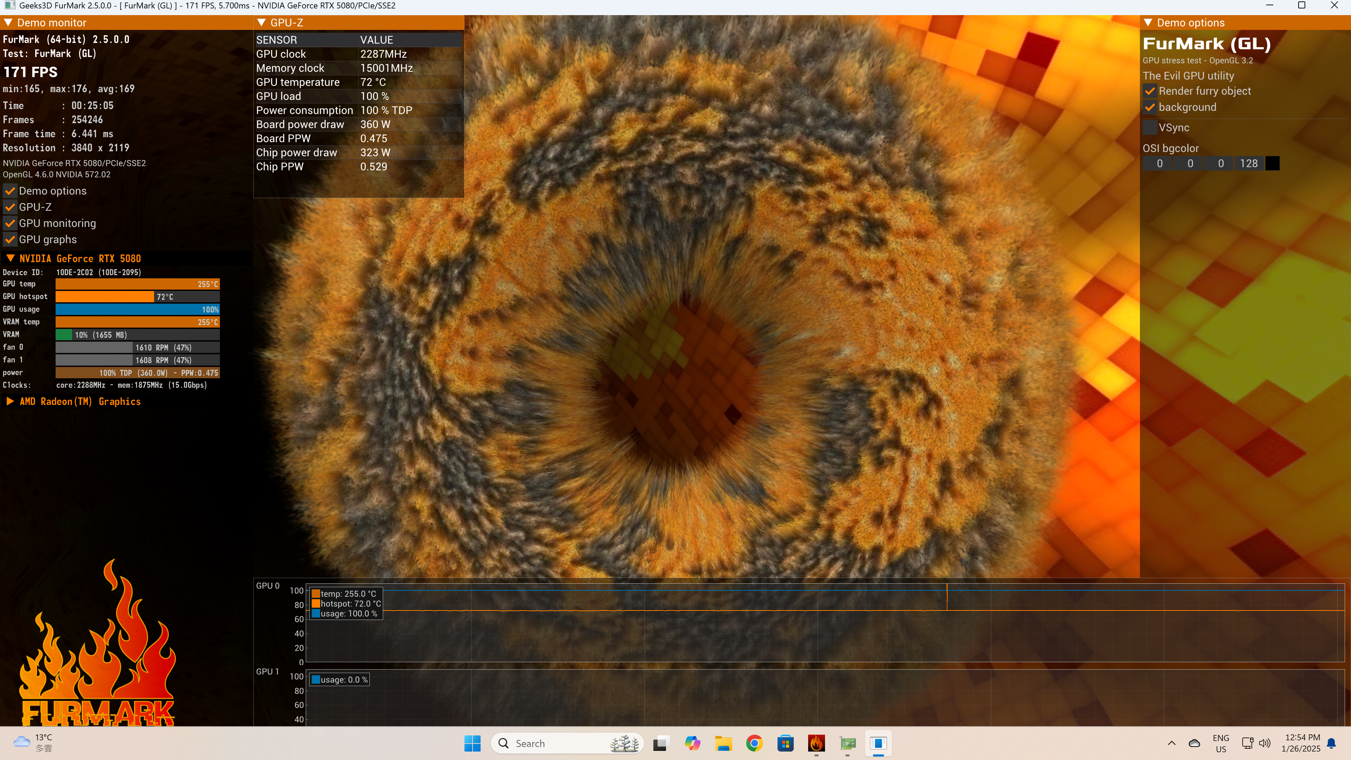
Task: Click the FurMark flame logo
Action: click(x=97, y=642)
